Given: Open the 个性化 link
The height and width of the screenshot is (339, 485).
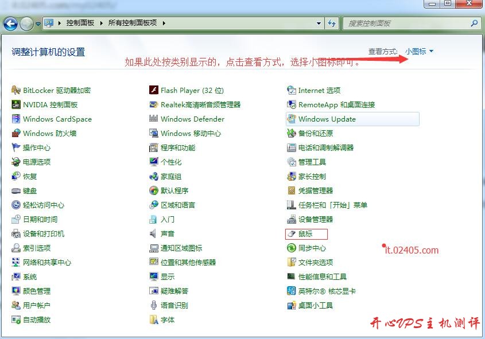Looking at the screenshot, I should tap(171, 162).
